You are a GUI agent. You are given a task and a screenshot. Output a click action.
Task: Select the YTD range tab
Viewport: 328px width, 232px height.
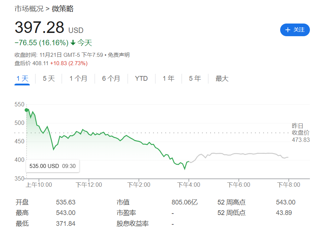(141, 79)
